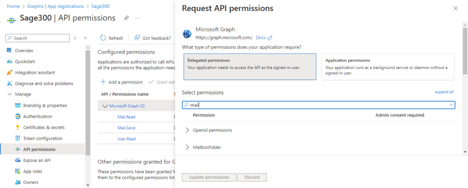Collapse the Manage section in sidebar
The height and width of the screenshot is (188, 468).
click(9, 94)
